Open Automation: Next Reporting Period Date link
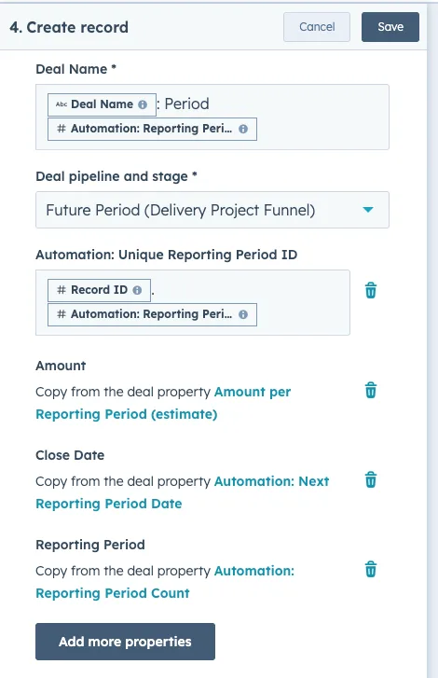Screen dimensions: 438x678 (183, 492)
